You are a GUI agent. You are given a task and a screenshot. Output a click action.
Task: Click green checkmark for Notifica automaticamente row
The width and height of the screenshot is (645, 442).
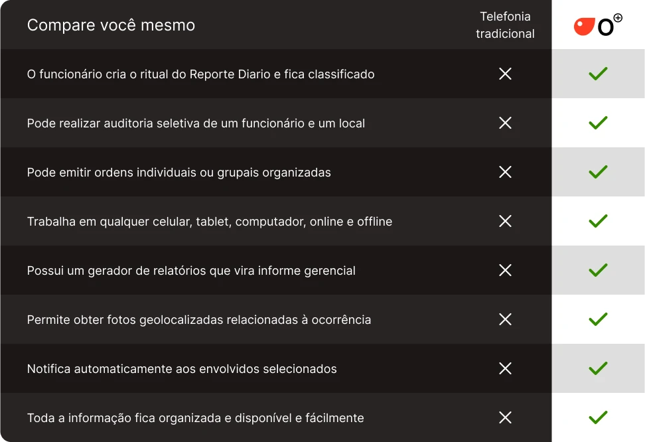(x=598, y=368)
